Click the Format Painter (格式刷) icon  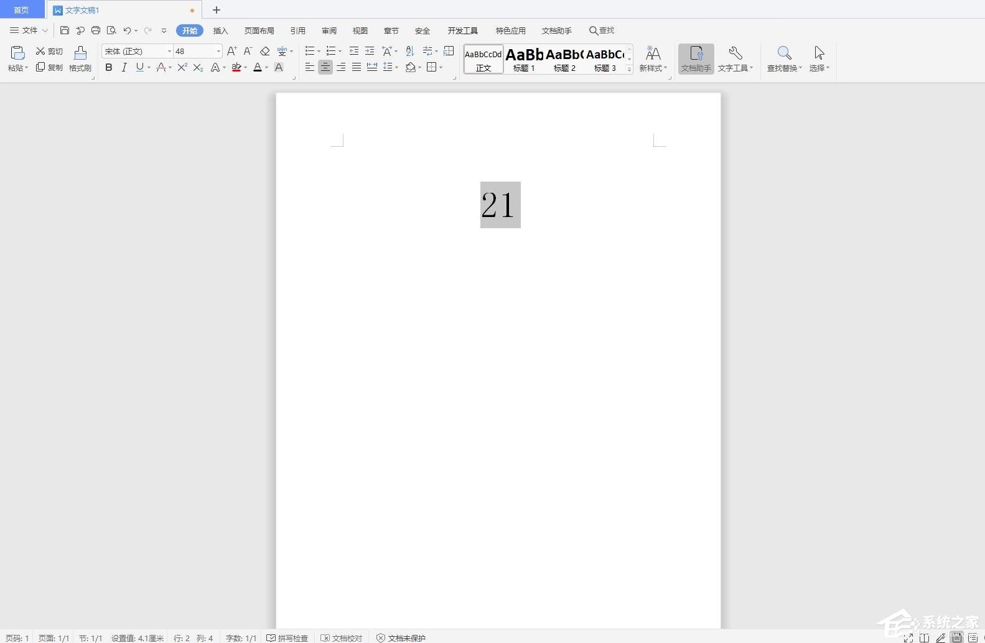click(x=80, y=59)
